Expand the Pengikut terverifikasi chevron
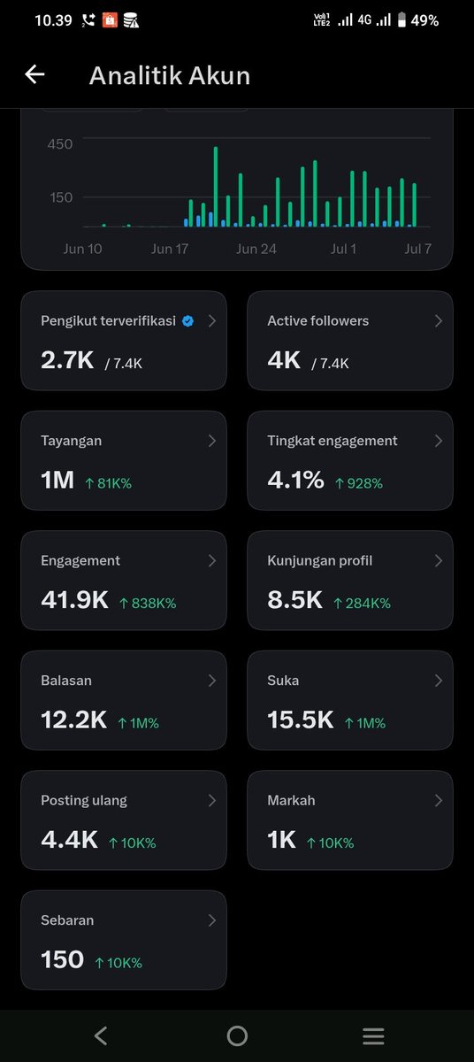 211,321
